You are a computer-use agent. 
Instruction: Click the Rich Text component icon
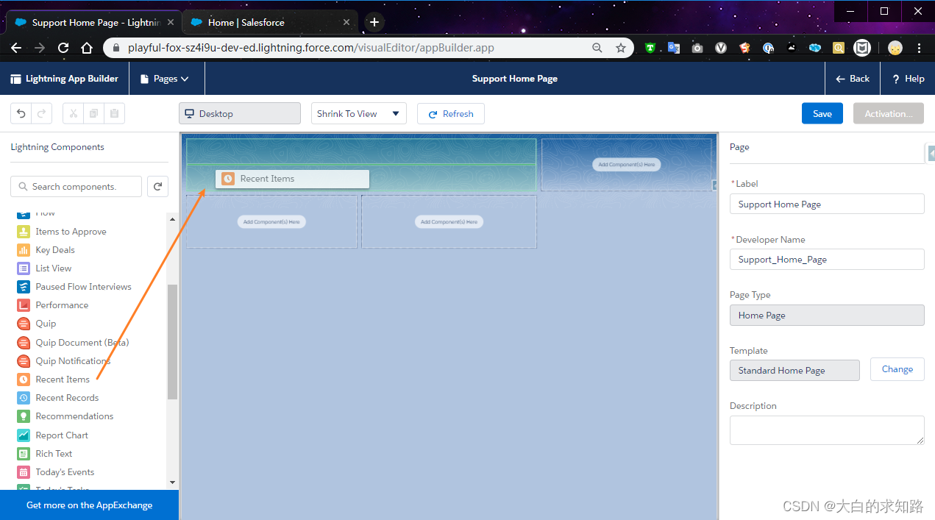click(23, 454)
